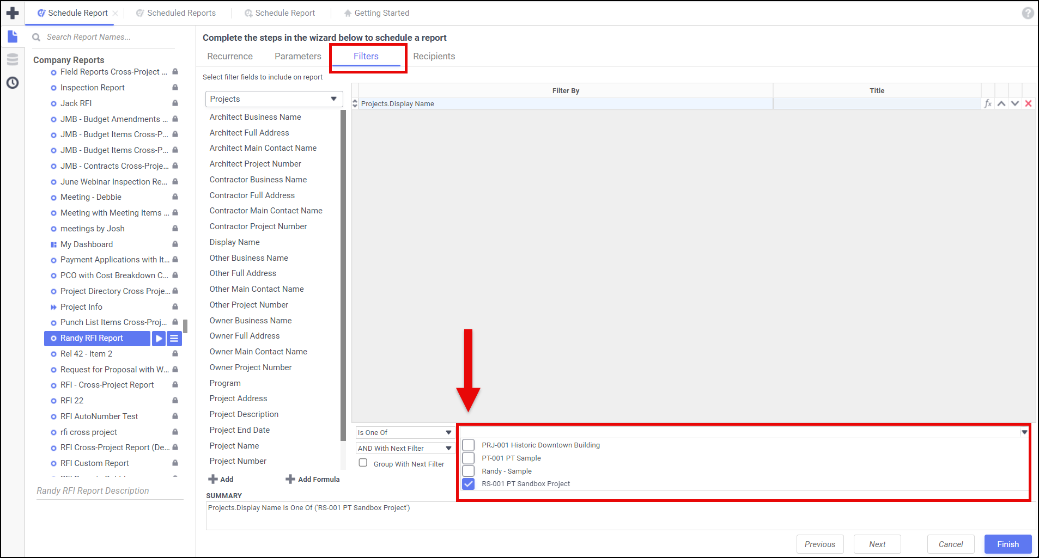Open the Projects category dropdown

[x=274, y=99]
